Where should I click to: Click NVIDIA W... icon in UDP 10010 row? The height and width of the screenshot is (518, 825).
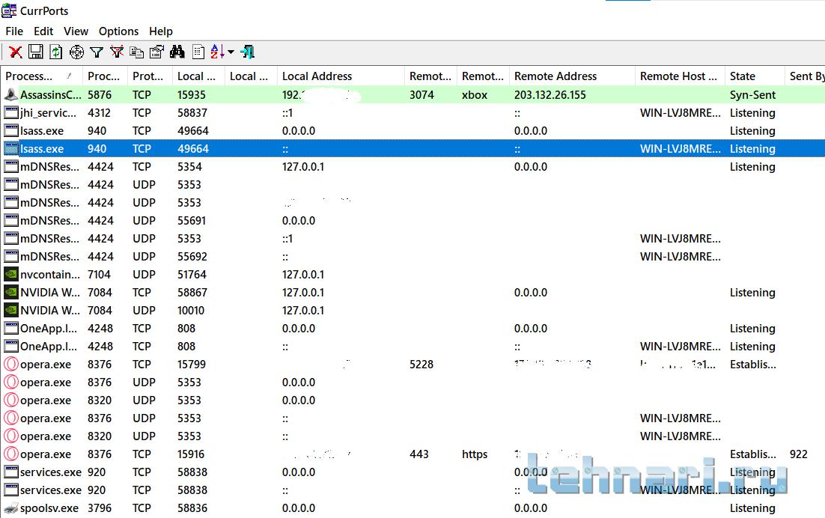(11, 310)
